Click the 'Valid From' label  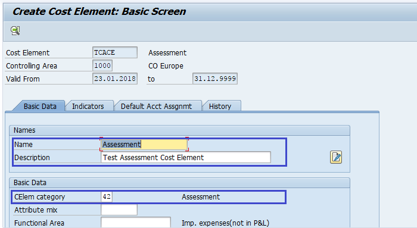tap(23, 79)
